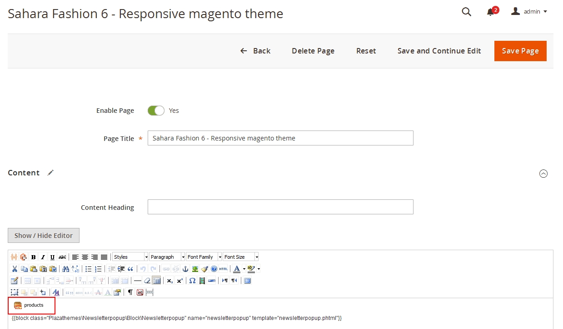The height and width of the screenshot is (329, 563).
Task: Open the HTML source editor icon
Action: pyautogui.click(x=223, y=269)
